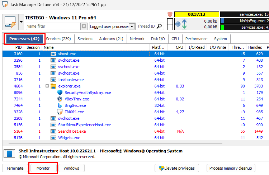The width and height of the screenshot is (269, 175).
Task: Focus the Thread ID field
Action: click(147, 26)
